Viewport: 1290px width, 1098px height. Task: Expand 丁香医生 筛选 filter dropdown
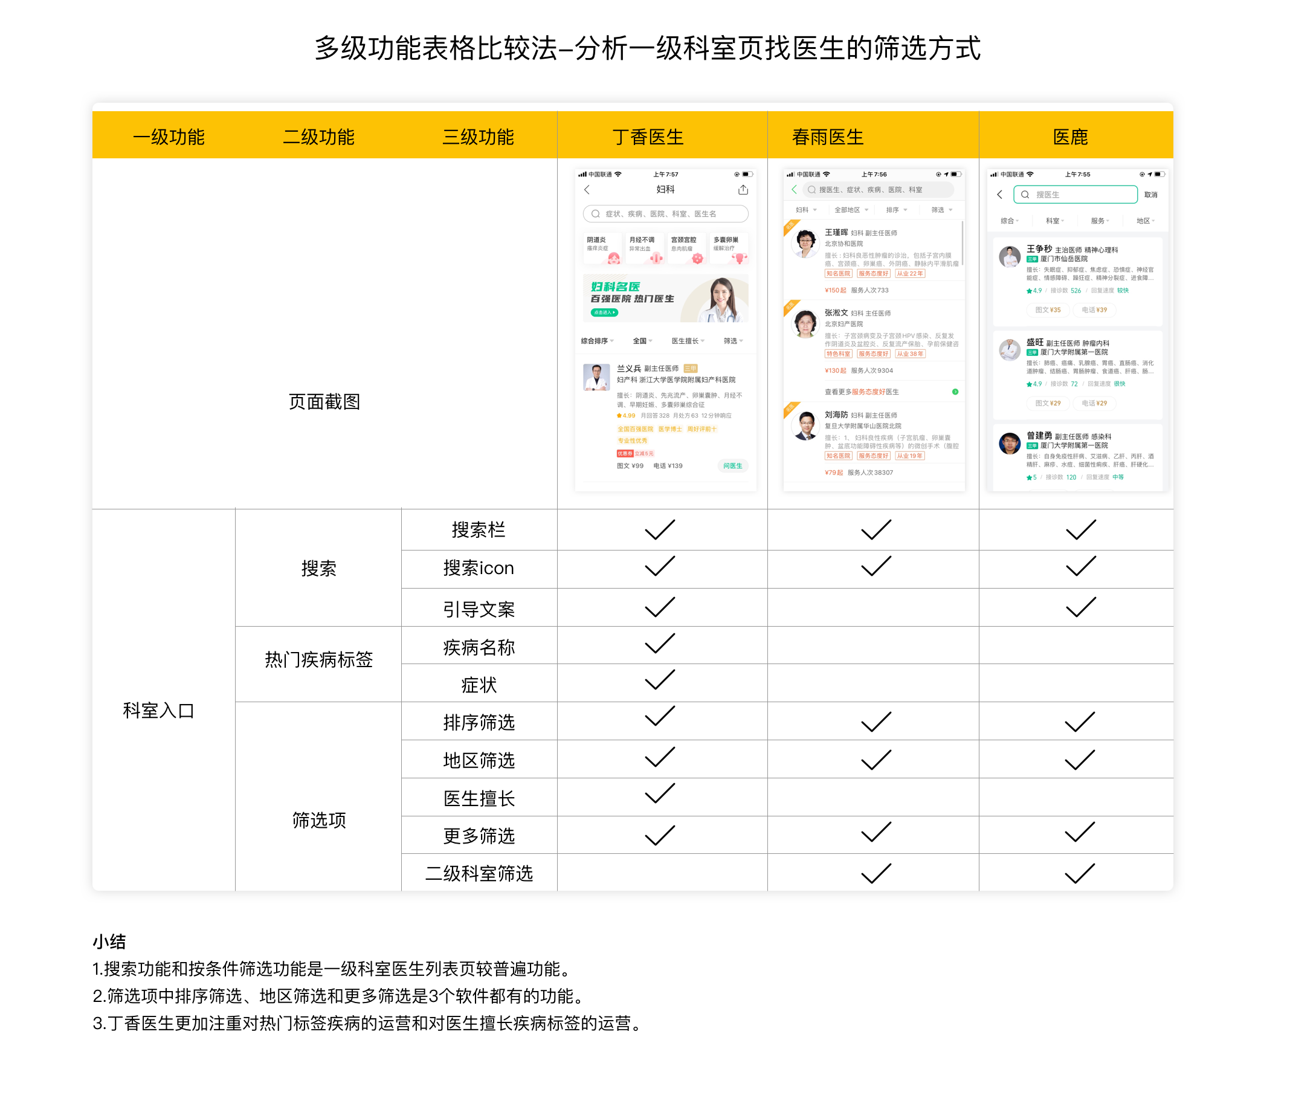pyautogui.click(x=732, y=340)
